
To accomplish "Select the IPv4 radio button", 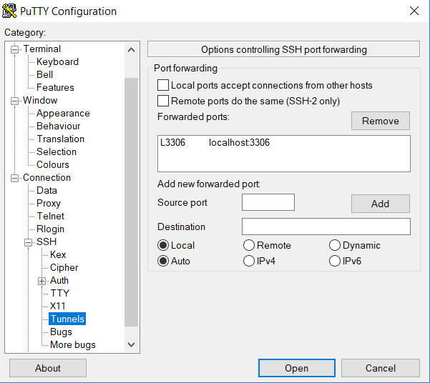I will pos(249,261).
